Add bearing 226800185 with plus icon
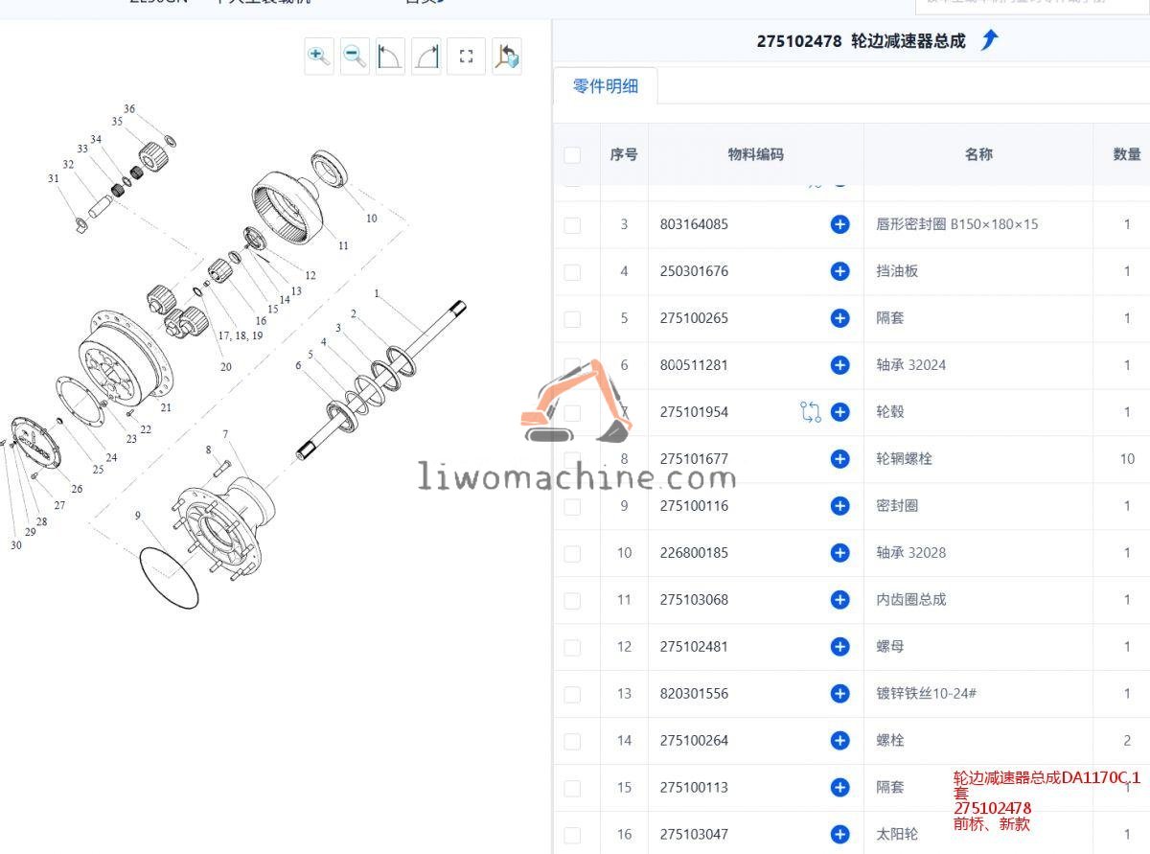This screenshot has width=1150, height=854. pyautogui.click(x=840, y=552)
